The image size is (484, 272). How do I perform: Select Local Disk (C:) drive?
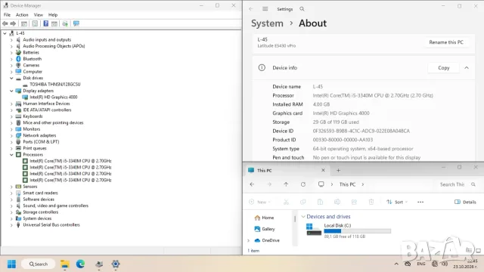tap(348, 230)
